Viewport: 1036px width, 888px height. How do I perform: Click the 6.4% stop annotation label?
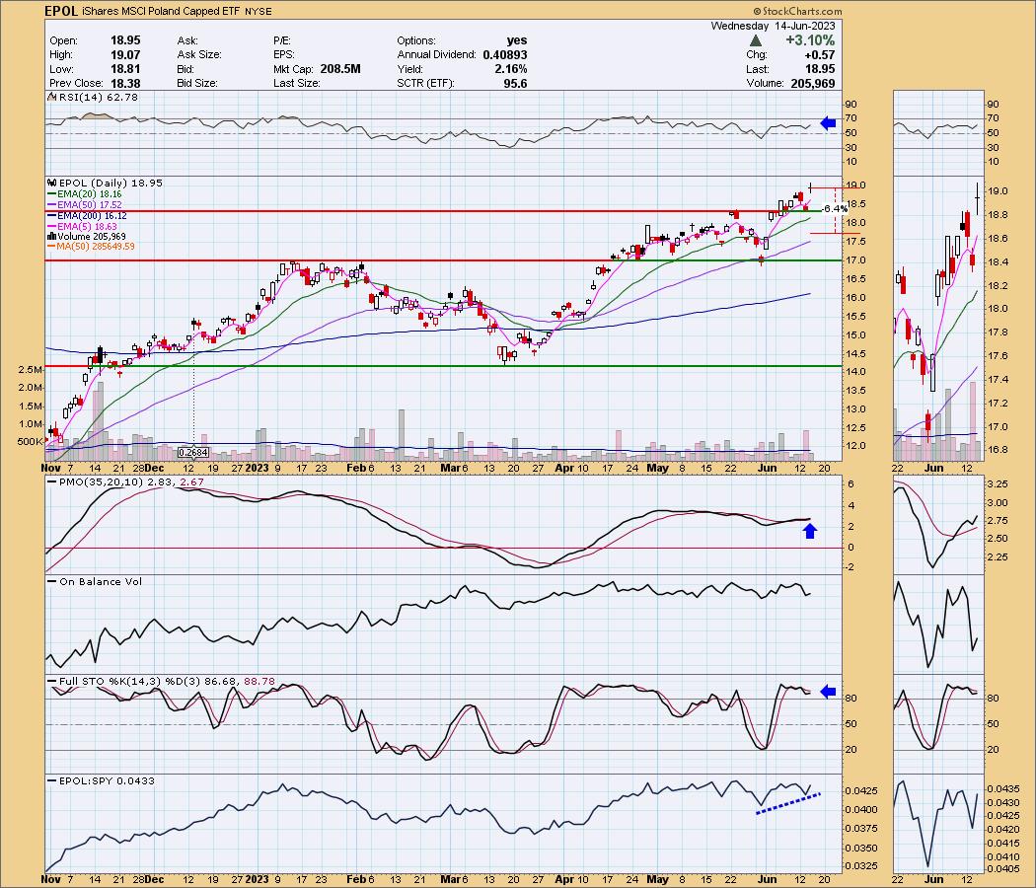[836, 209]
